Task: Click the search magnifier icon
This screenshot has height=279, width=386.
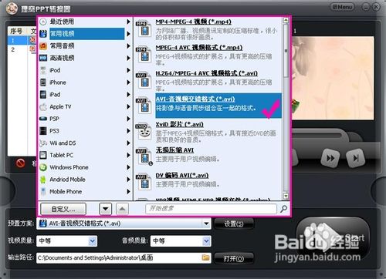Action: point(283,209)
